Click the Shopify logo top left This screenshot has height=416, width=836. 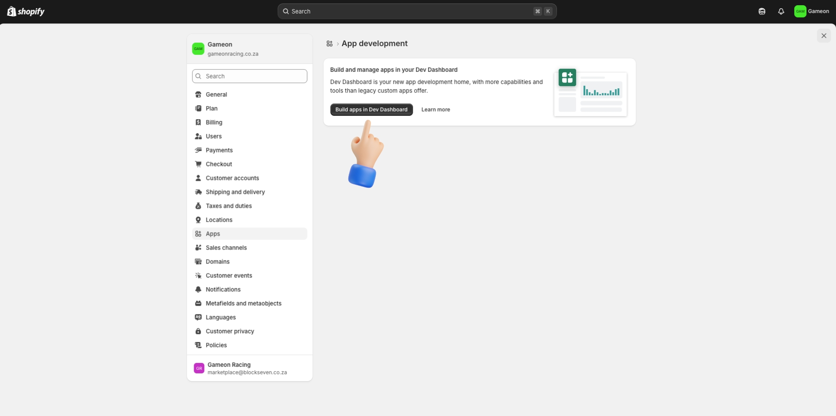pos(25,11)
